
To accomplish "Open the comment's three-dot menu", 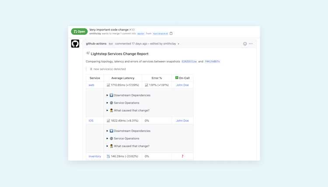I will click(251, 44).
